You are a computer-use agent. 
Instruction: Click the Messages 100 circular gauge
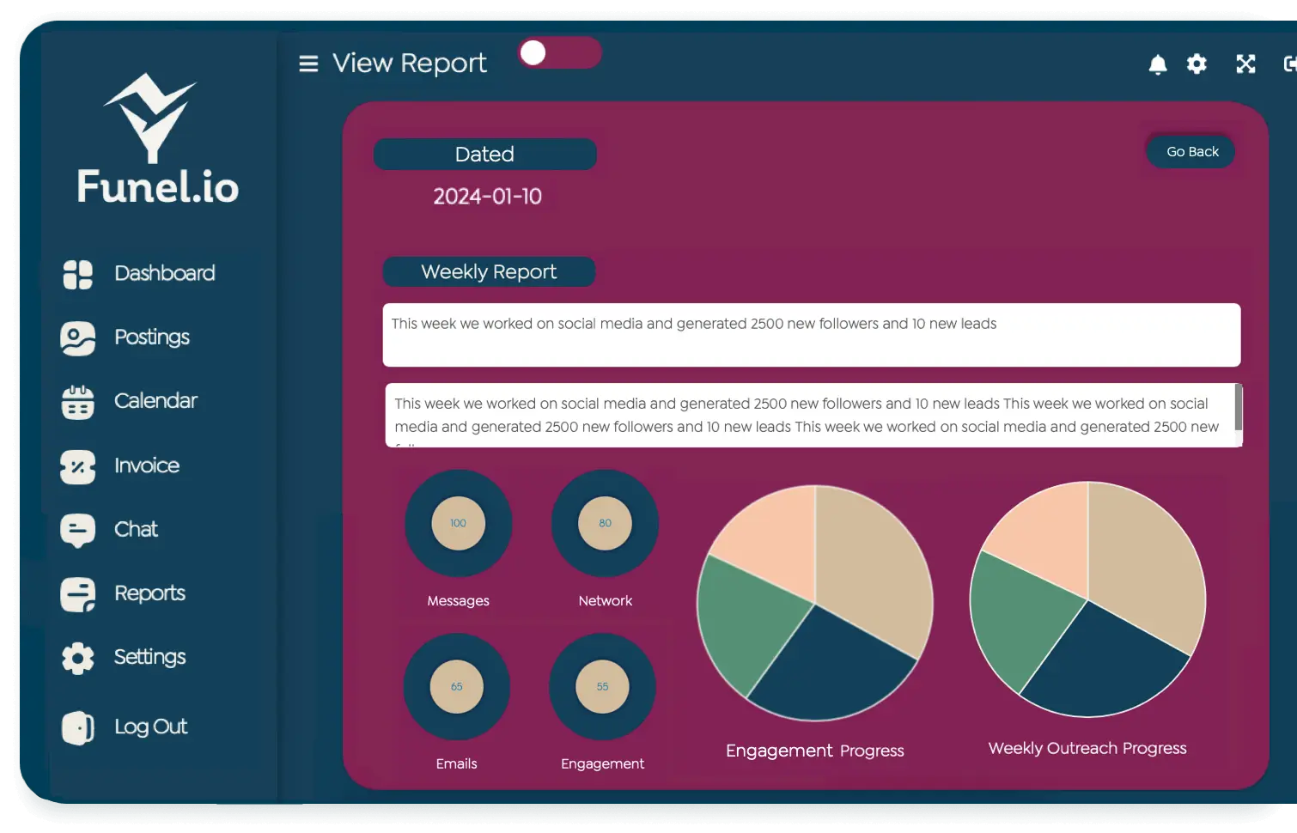[x=459, y=523]
